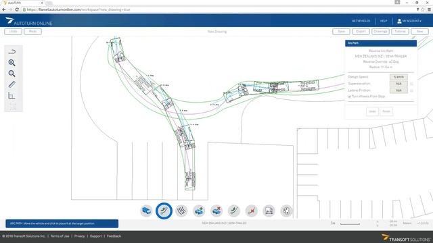
Task: Click the Redo button
Action: 32,32
